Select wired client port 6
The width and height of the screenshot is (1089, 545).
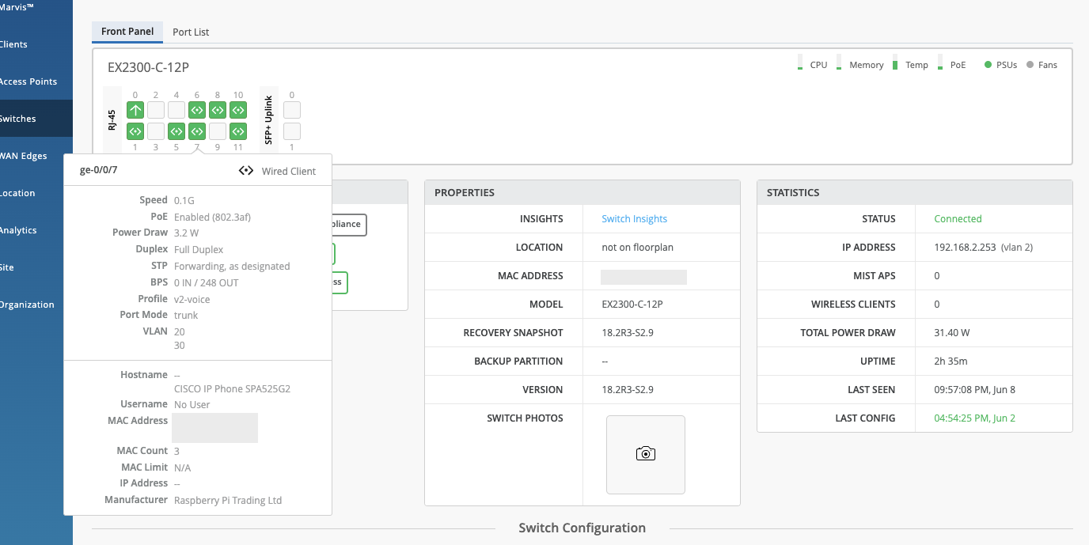197,111
